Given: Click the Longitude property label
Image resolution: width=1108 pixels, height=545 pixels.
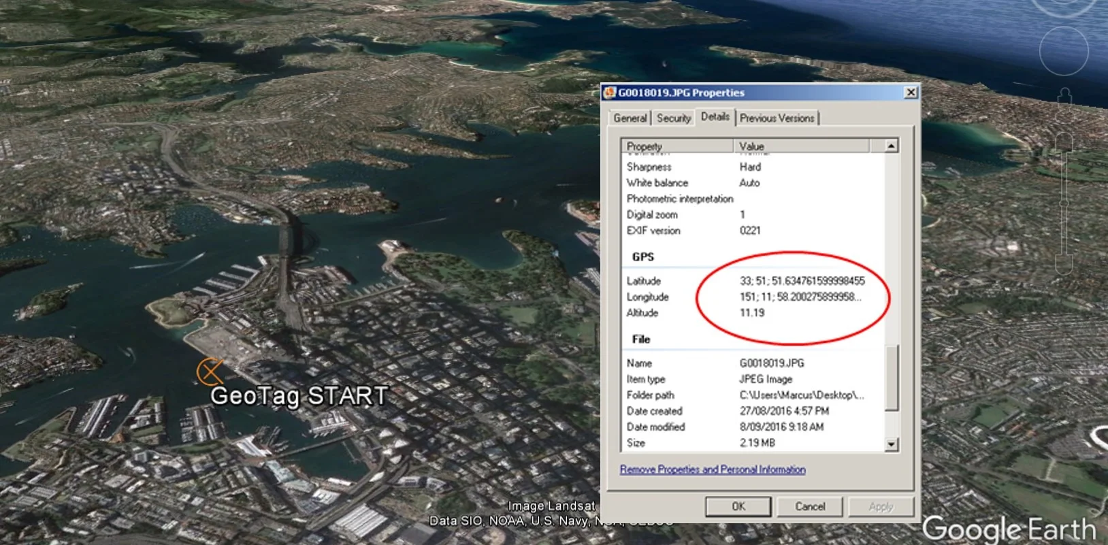Looking at the screenshot, I should [647, 297].
